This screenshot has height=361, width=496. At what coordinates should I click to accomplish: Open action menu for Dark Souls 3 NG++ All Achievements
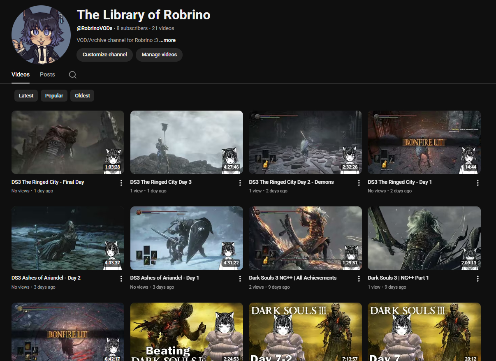359,279
